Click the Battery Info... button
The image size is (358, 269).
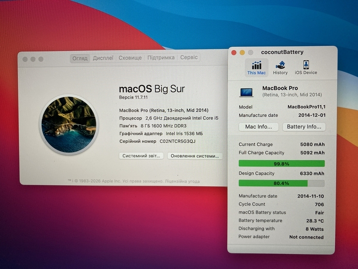tap(304, 127)
